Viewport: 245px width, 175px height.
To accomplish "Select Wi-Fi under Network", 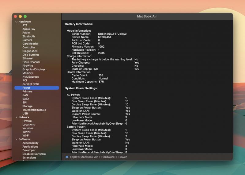I will tap(26, 136).
